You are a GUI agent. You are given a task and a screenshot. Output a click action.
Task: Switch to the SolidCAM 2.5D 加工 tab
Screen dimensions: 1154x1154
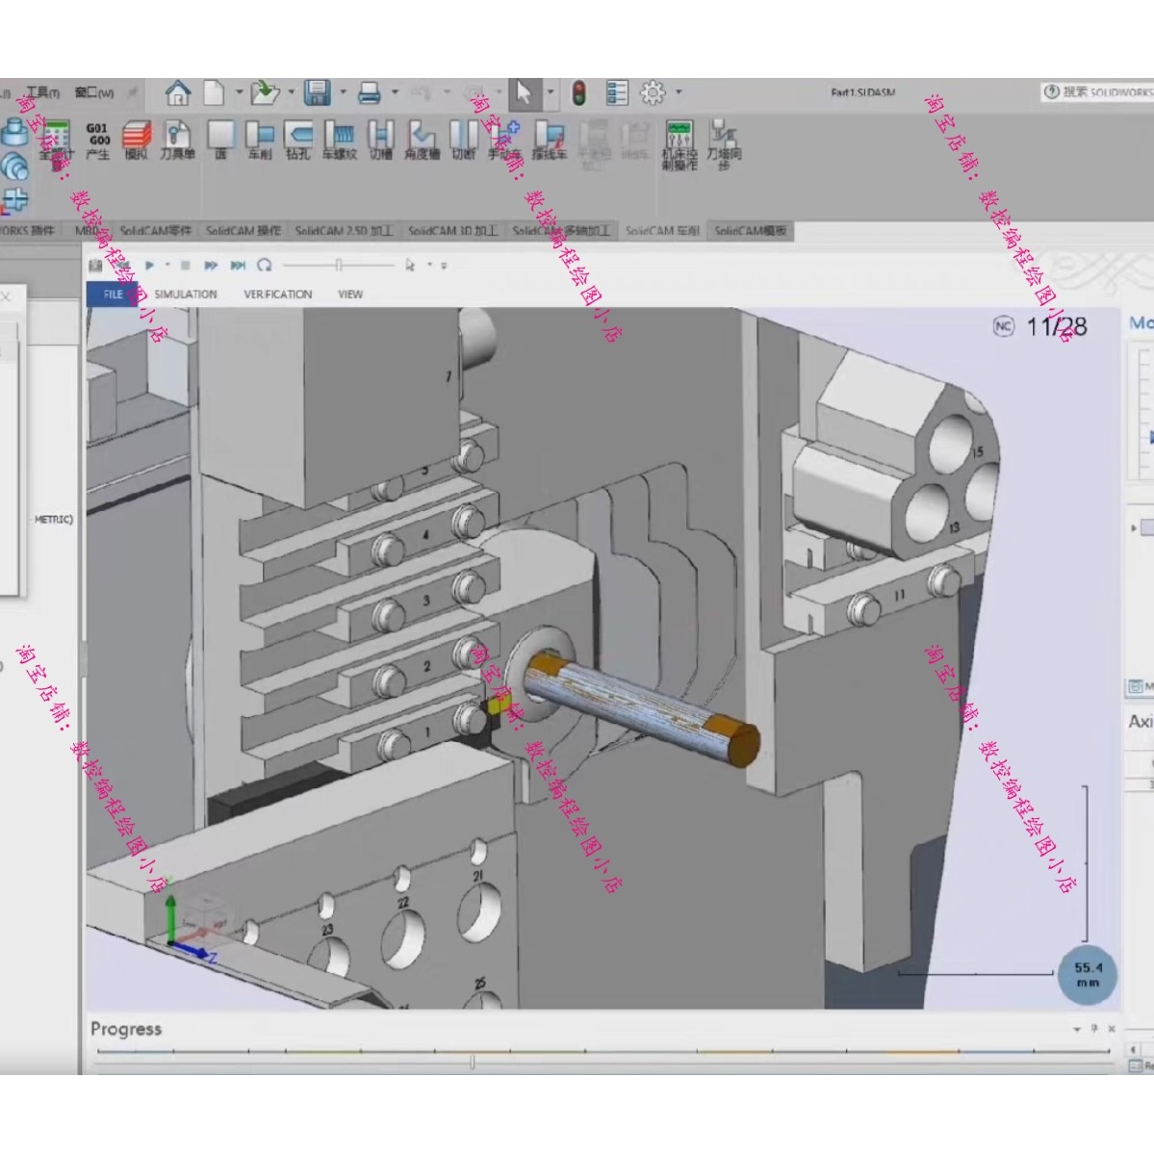click(344, 231)
